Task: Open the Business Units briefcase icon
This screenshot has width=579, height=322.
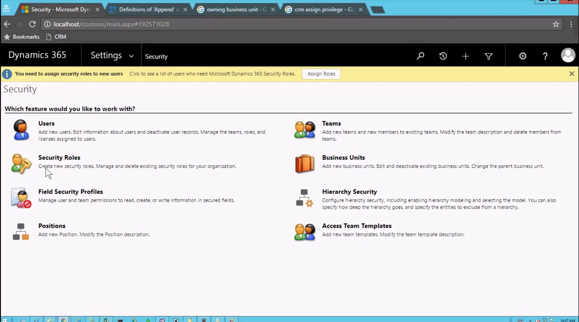Action: tap(305, 164)
